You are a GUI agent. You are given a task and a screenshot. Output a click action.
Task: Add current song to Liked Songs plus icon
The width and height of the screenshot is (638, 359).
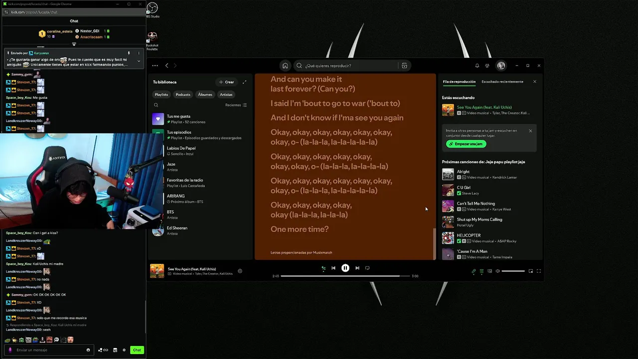[x=240, y=271]
